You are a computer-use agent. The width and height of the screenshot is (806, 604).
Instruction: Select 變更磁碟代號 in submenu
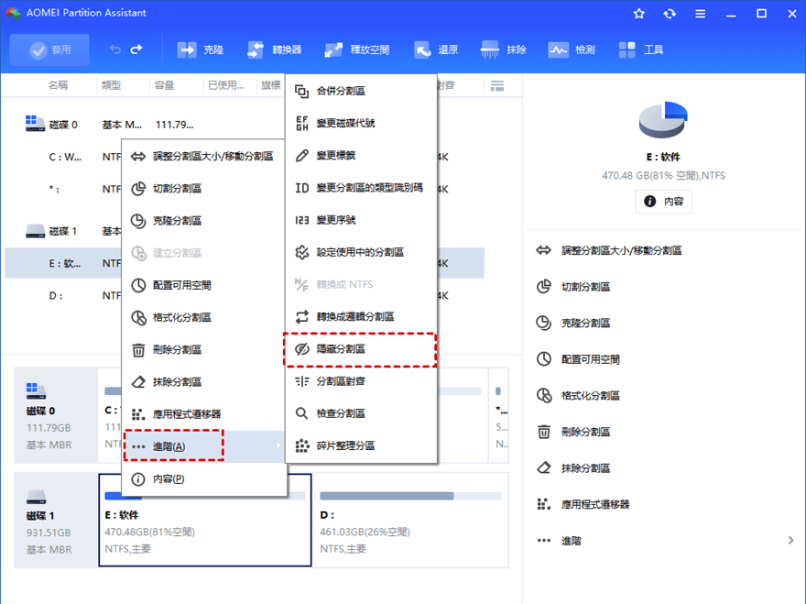(x=361, y=124)
